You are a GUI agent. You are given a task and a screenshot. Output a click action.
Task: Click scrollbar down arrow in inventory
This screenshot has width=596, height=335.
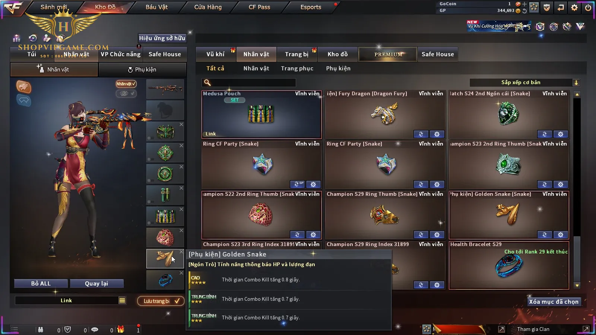[577, 285]
